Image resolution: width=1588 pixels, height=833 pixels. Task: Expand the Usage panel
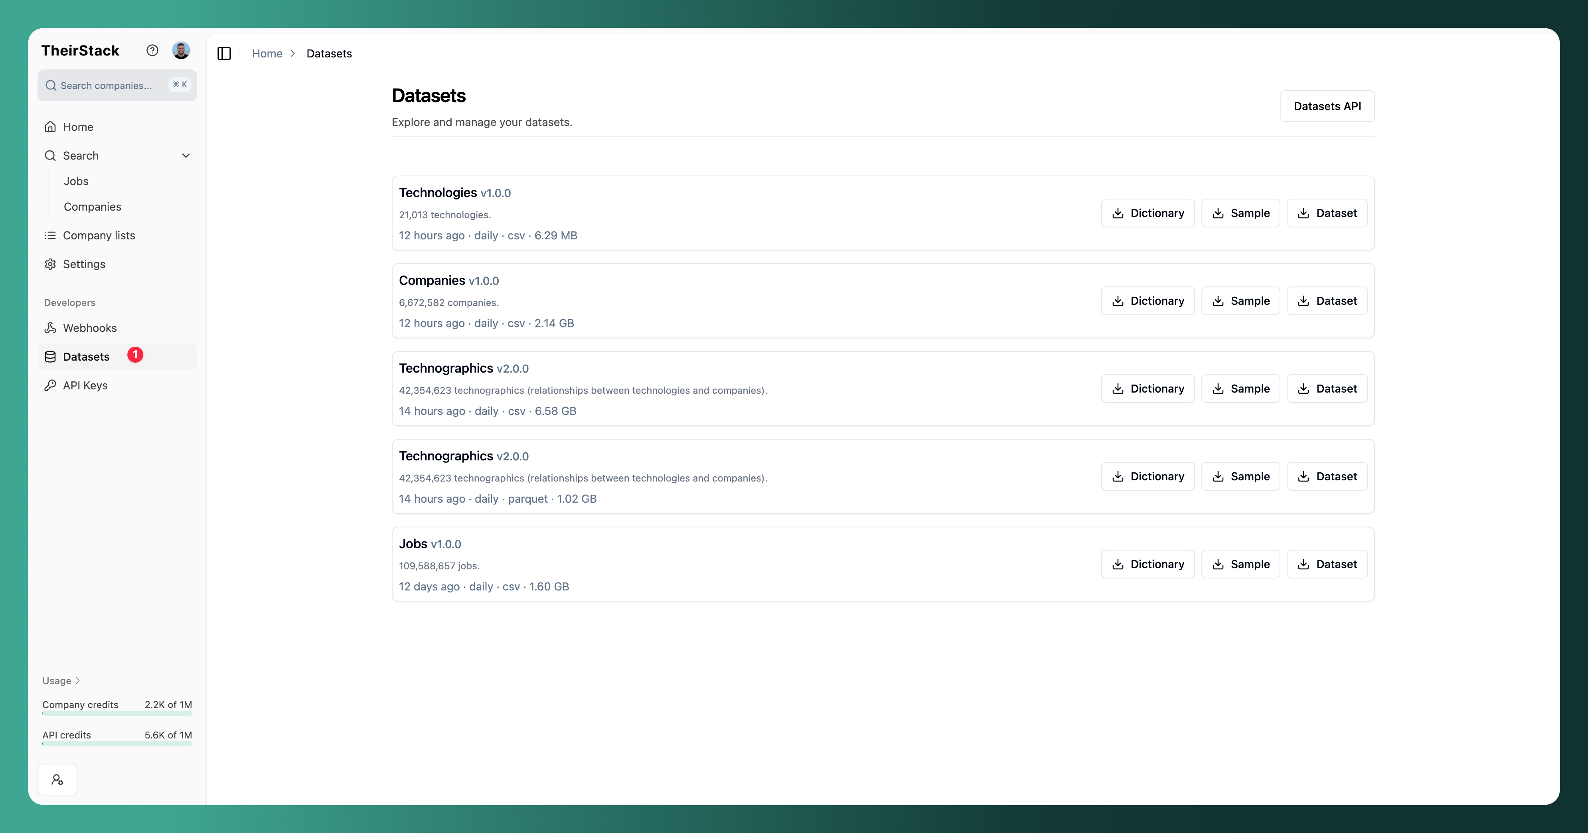[60, 681]
